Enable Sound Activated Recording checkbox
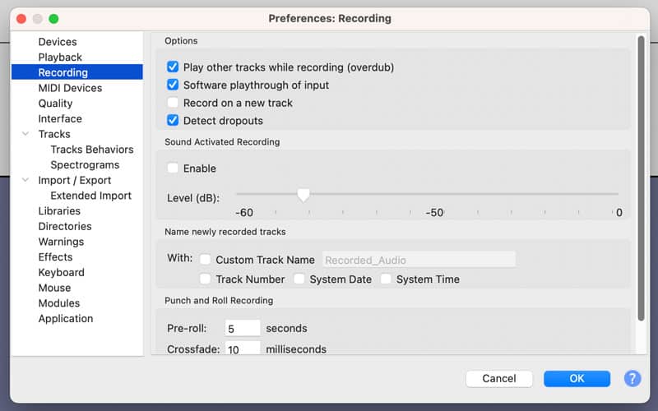The width and height of the screenshot is (658, 411). pyautogui.click(x=173, y=169)
